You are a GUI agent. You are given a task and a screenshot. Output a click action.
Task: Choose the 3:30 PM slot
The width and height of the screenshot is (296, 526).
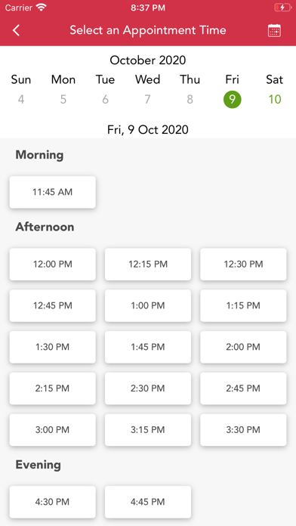pyautogui.click(x=243, y=430)
